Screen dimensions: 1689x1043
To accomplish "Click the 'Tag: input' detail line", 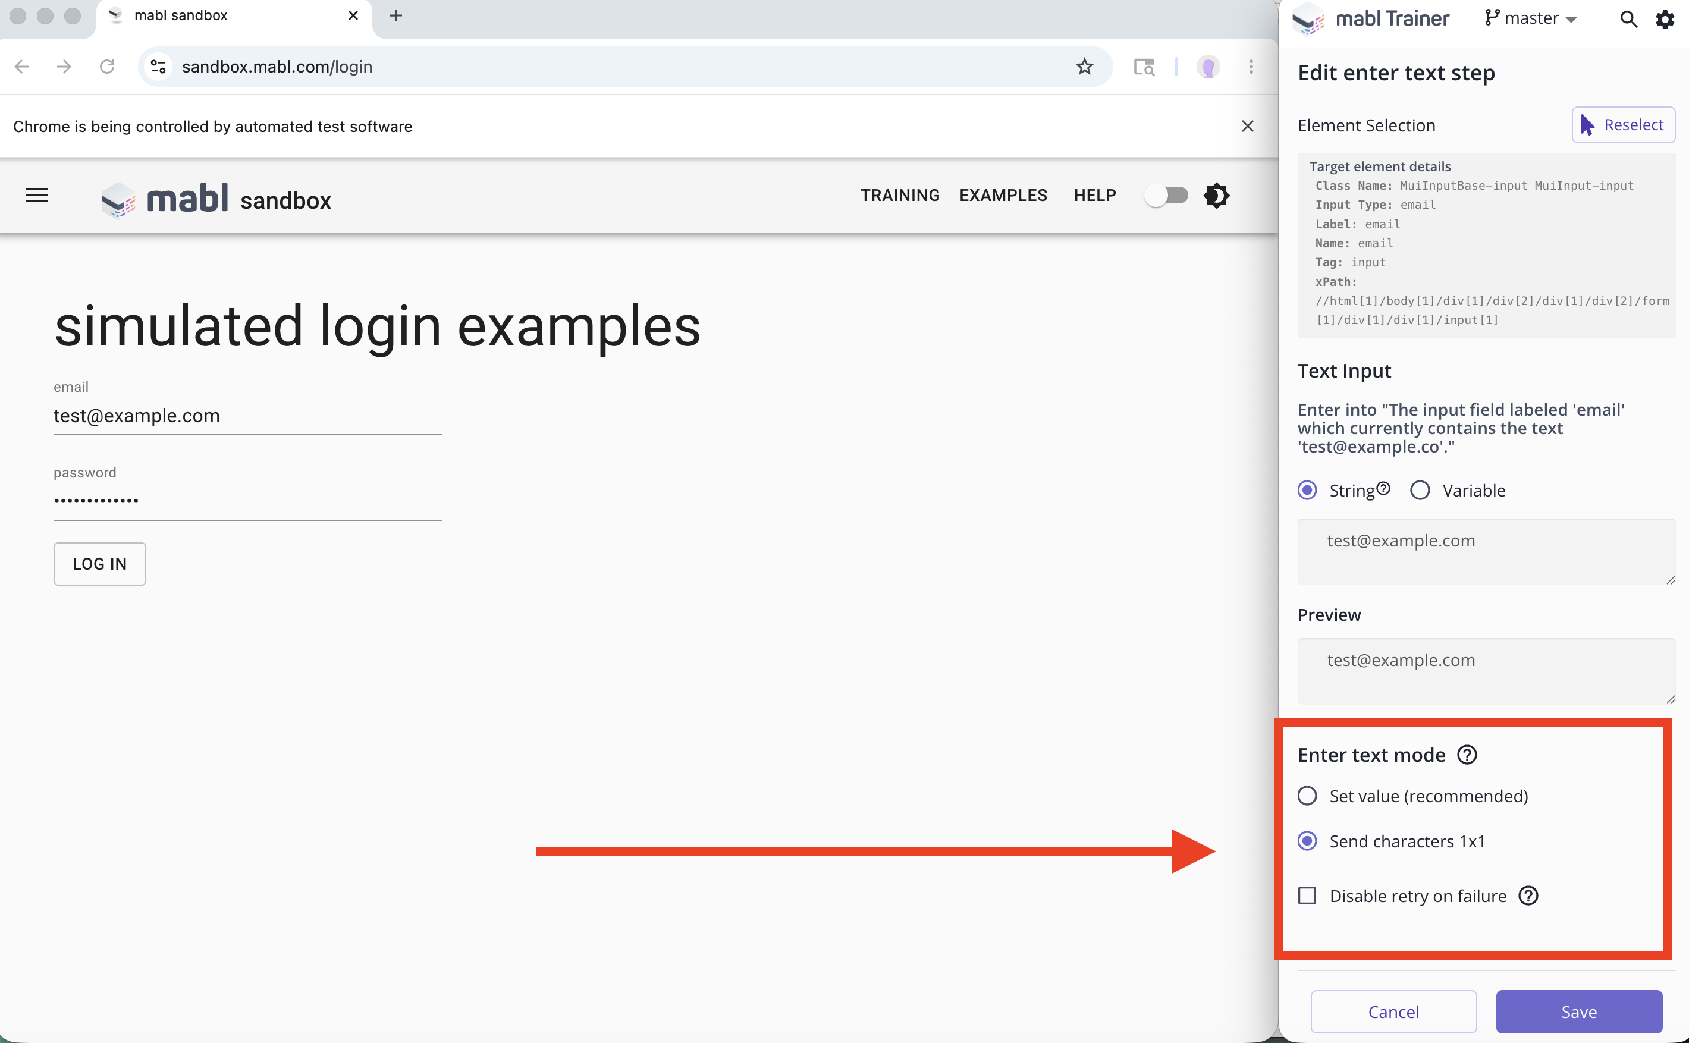I will click(1350, 262).
